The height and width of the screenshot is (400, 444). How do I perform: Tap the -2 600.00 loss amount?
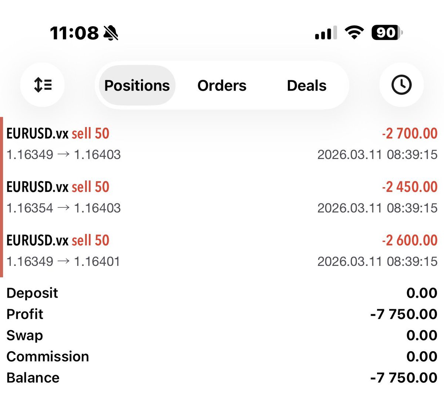point(410,240)
